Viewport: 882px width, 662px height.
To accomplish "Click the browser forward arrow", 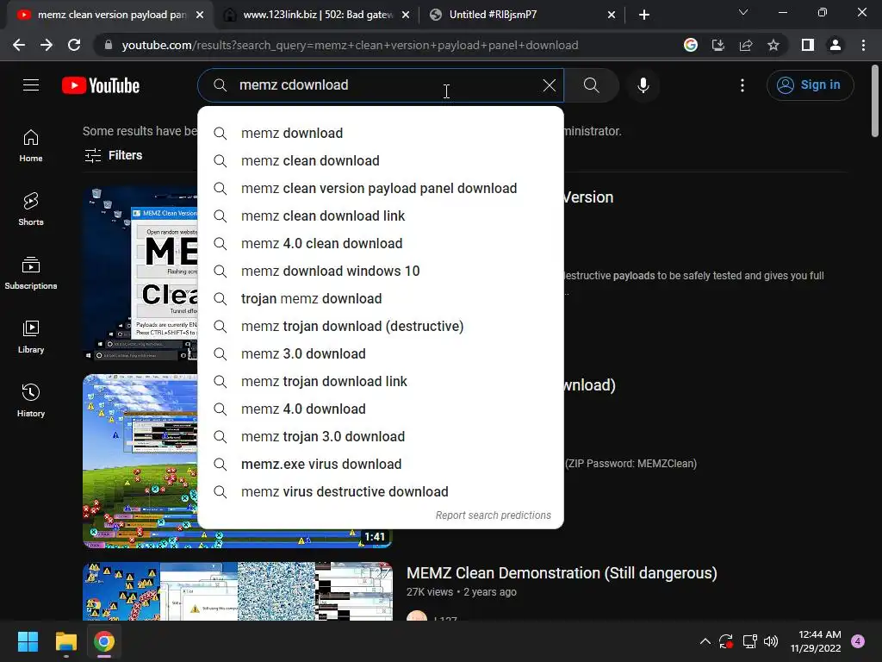I will tap(47, 45).
